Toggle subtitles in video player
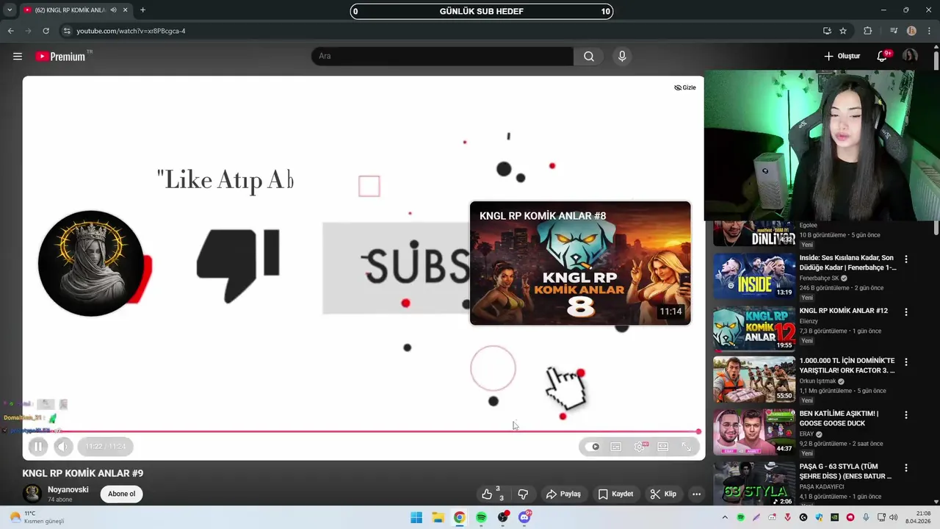Image resolution: width=940 pixels, height=529 pixels. pos(616,447)
